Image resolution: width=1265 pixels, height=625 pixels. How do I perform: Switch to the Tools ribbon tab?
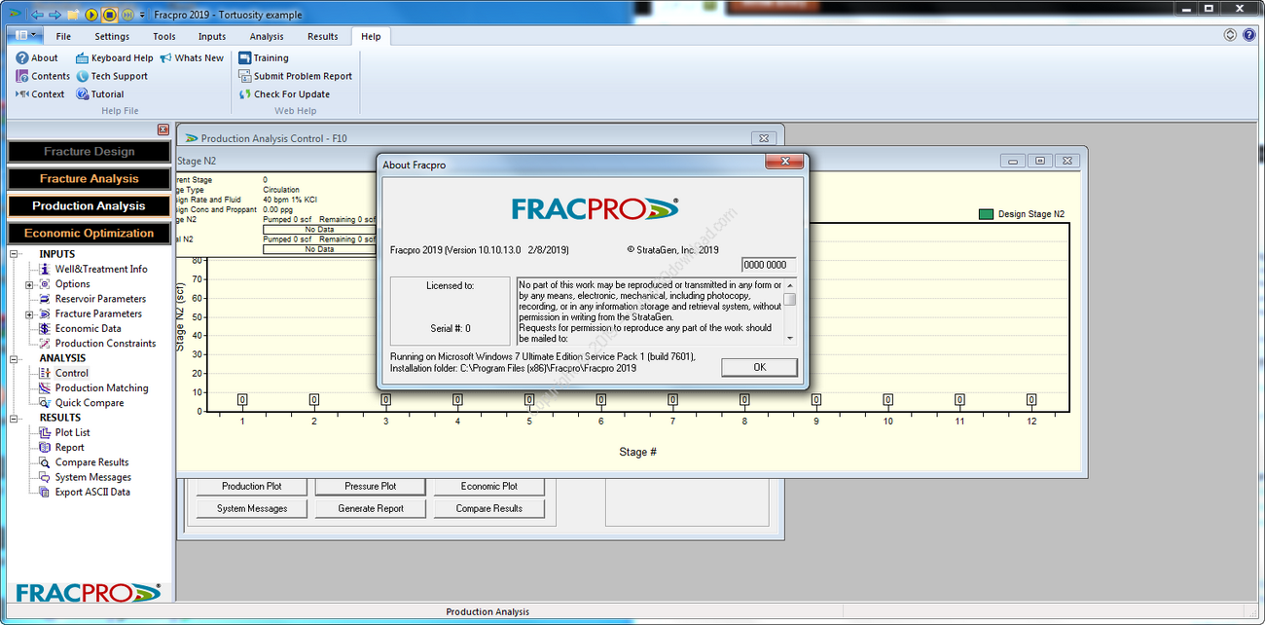pyautogui.click(x=164, y=36)
